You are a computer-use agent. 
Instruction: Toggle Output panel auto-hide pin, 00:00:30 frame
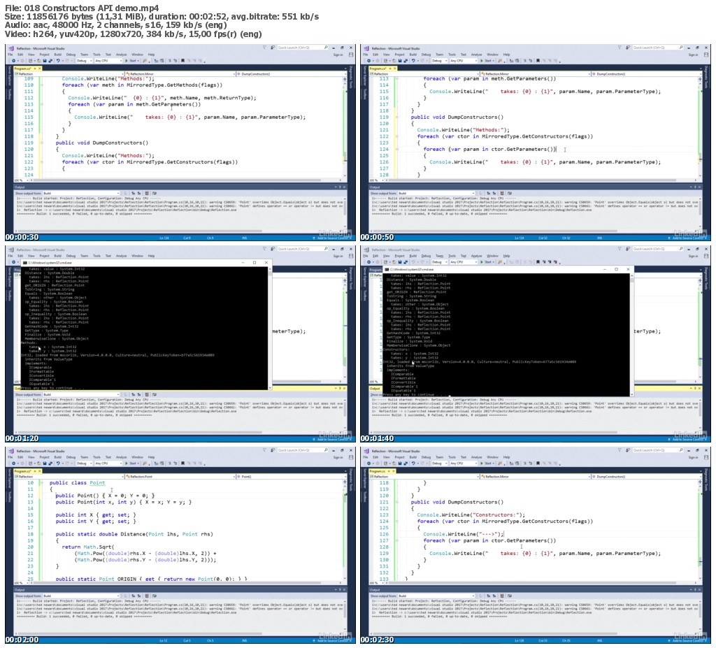tap(341, 187)
